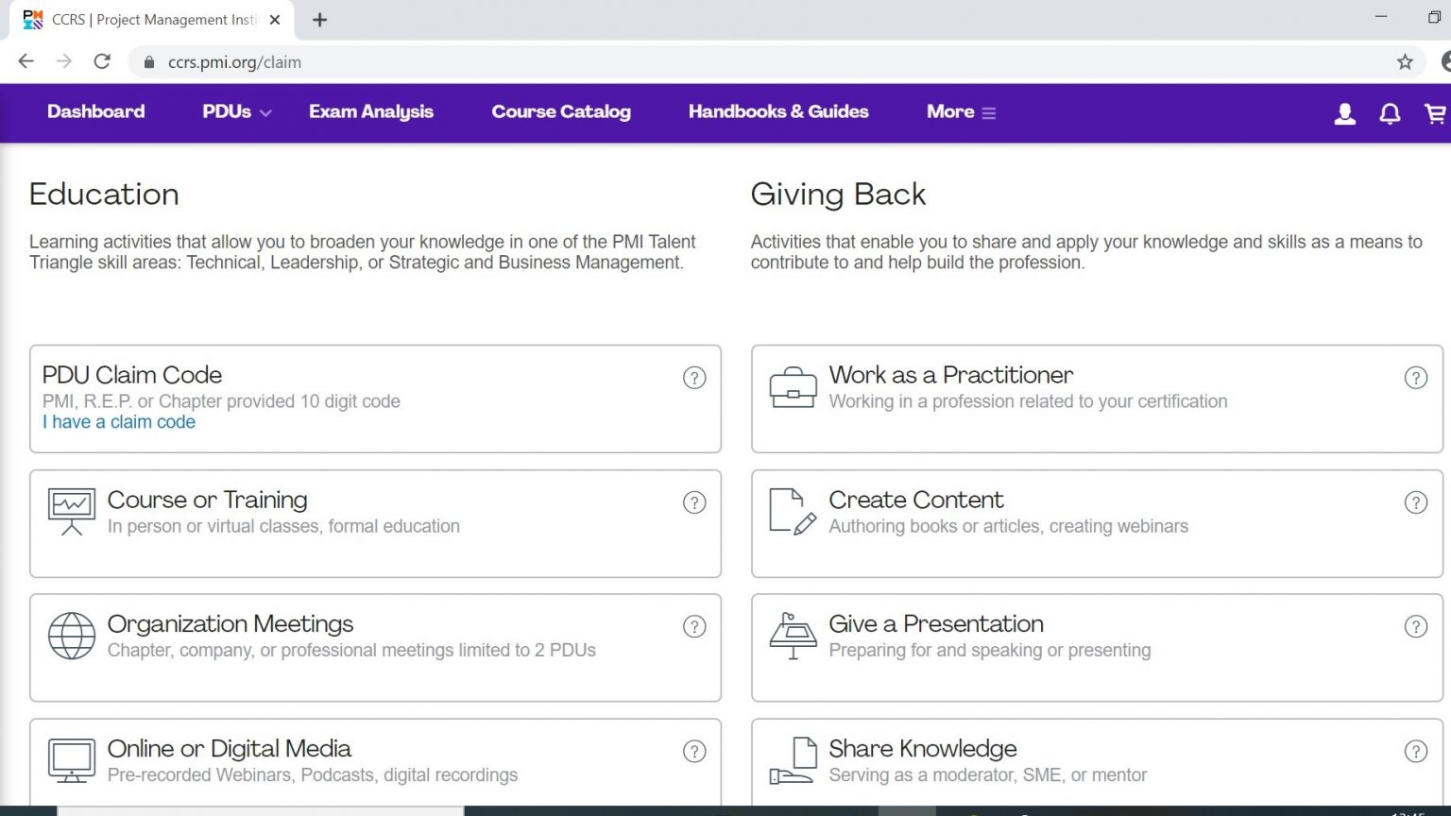This screenshot has width=1451, height=816.
Task: Open the shopping cart icon
Action: (1435, 113)
